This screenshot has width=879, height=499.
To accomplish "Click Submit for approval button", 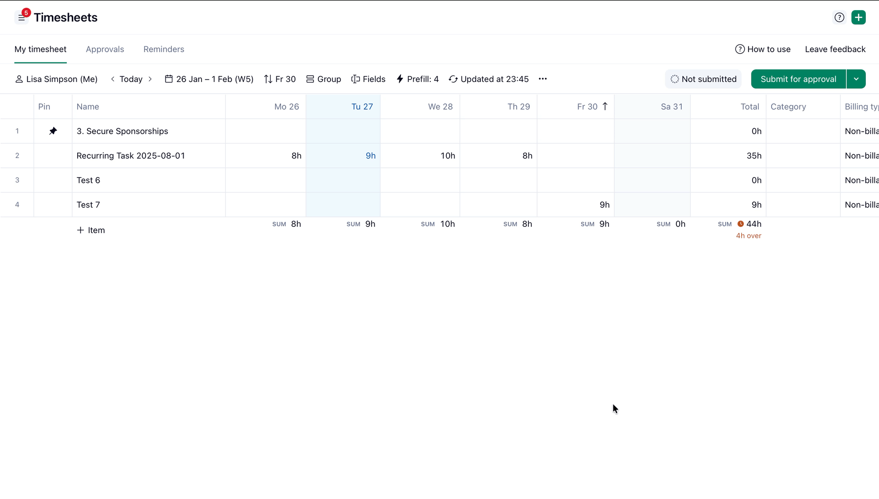I will pos(798,79).
